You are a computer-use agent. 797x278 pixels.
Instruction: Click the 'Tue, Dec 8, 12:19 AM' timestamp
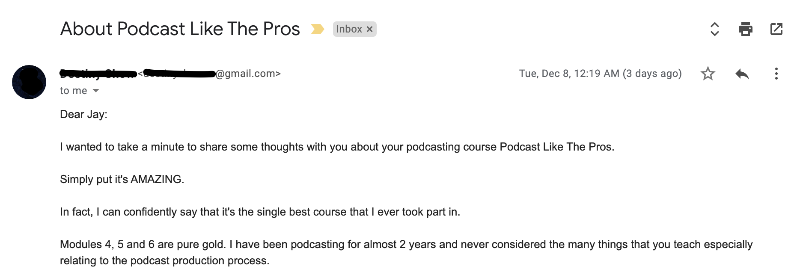(569, 74)
